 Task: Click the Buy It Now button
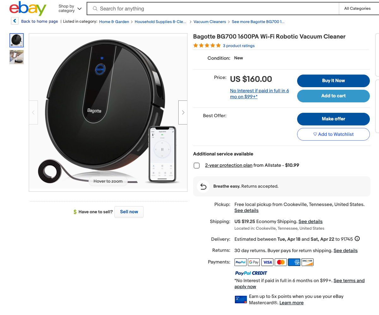tap(333, 81)
